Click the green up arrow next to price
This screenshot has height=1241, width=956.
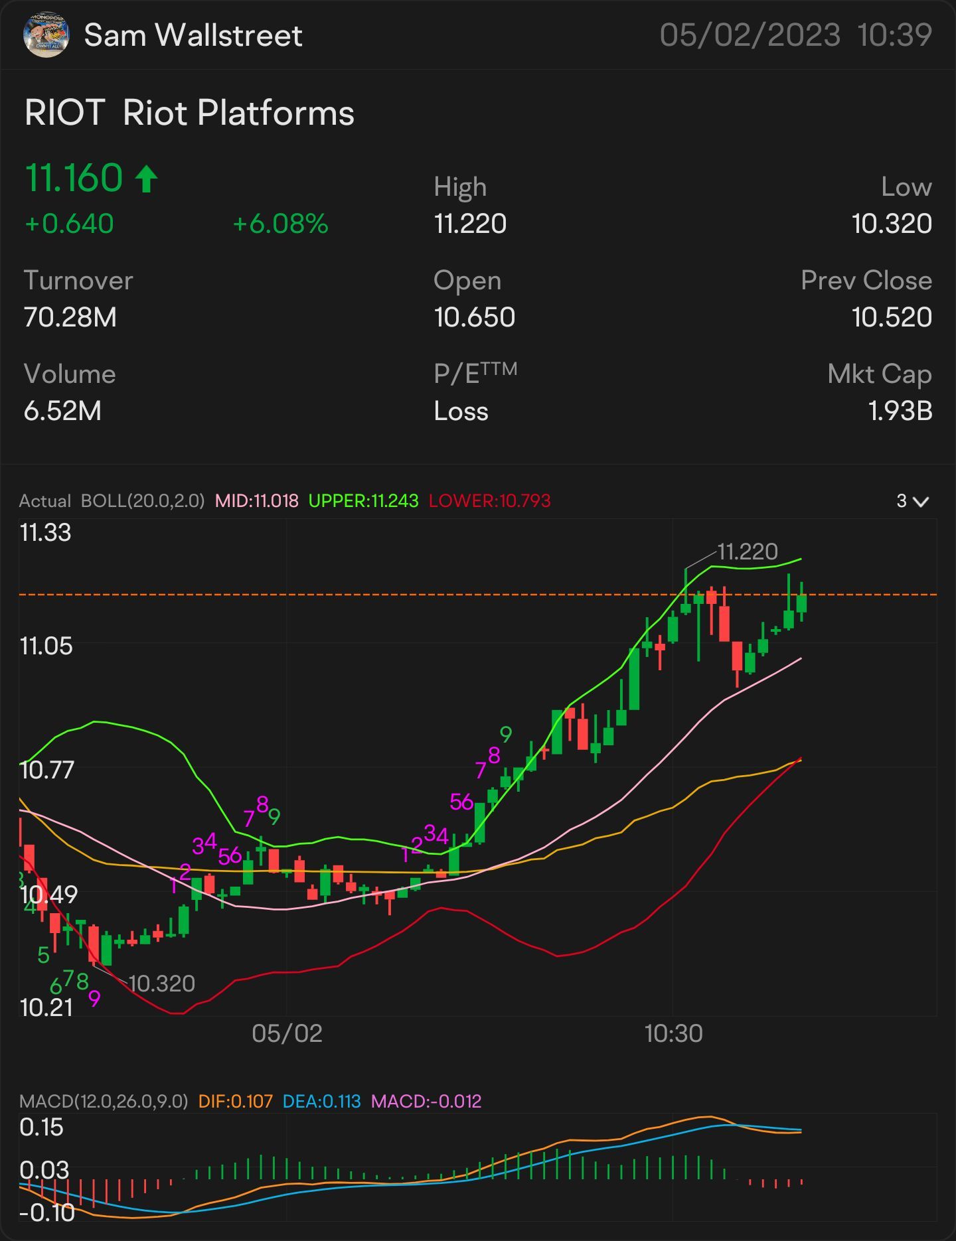tap(147, 179)
